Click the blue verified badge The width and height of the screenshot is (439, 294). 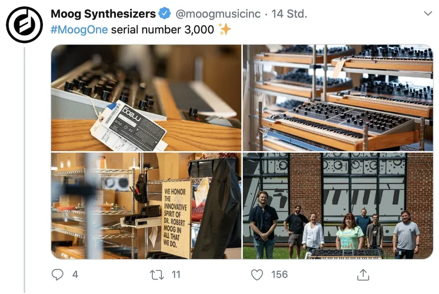pyautogui.click(x=165, y=14)
